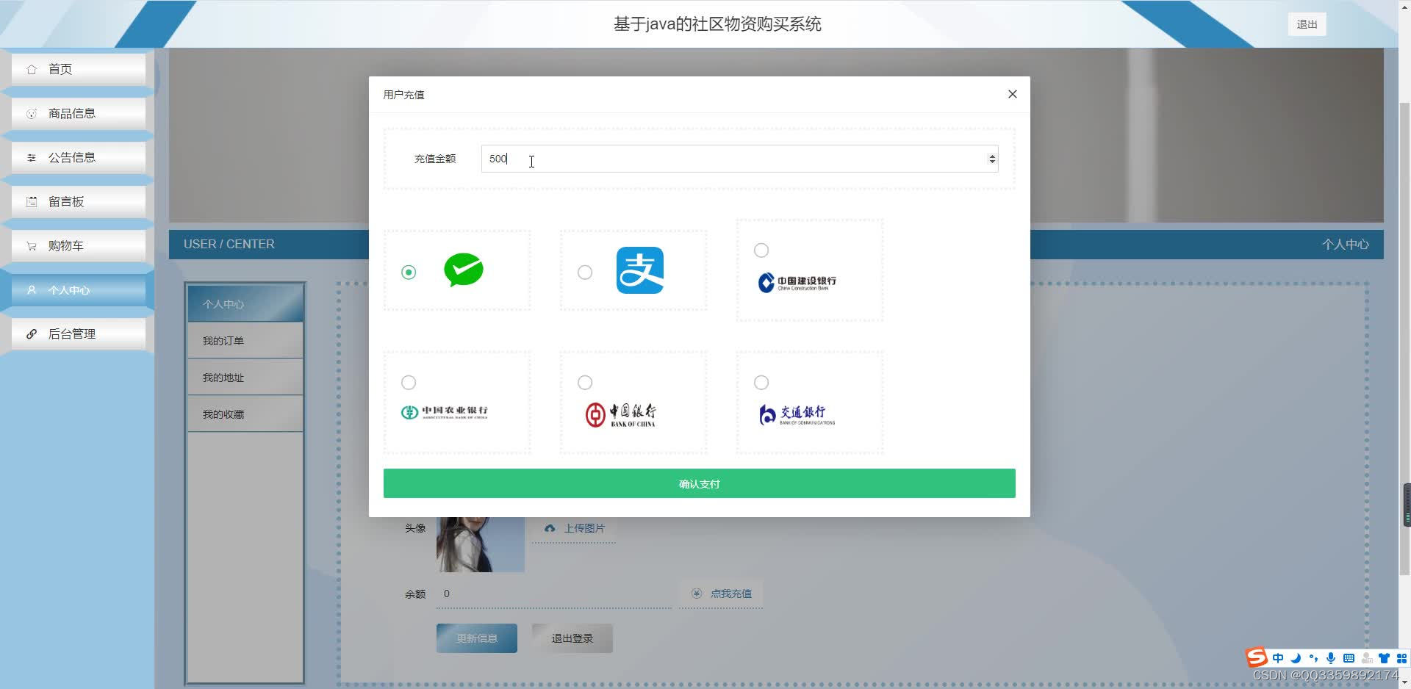Click the 更新信息 button
This screenshot has height=689, width=1411.
pyautogui.click(x=477, y=638)
